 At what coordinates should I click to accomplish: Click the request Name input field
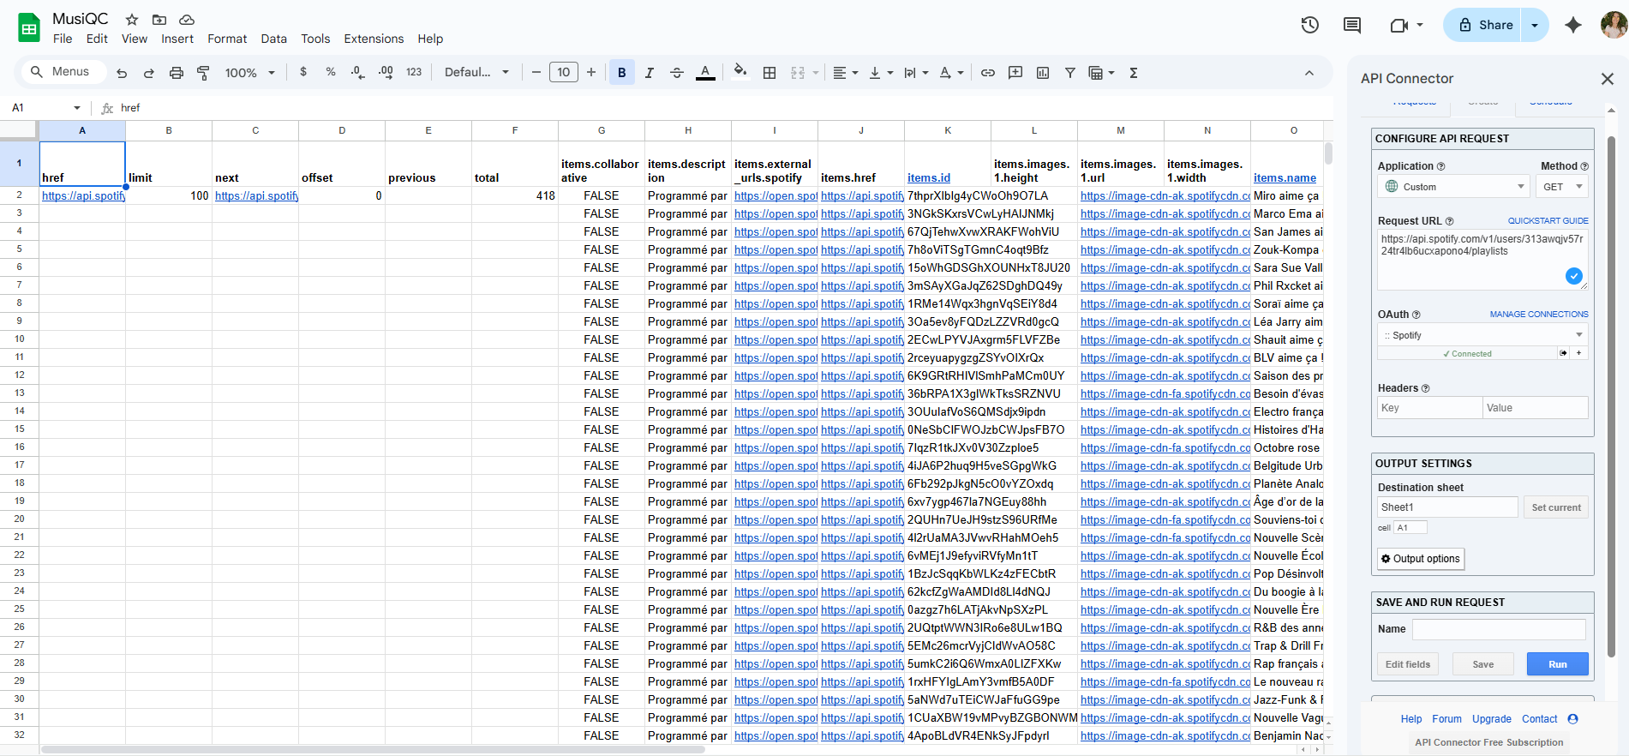coord(1499,629)
